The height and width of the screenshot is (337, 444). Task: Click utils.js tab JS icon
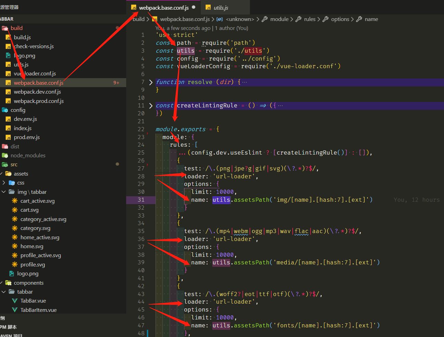pyautogui.click(x=208, y=8)
